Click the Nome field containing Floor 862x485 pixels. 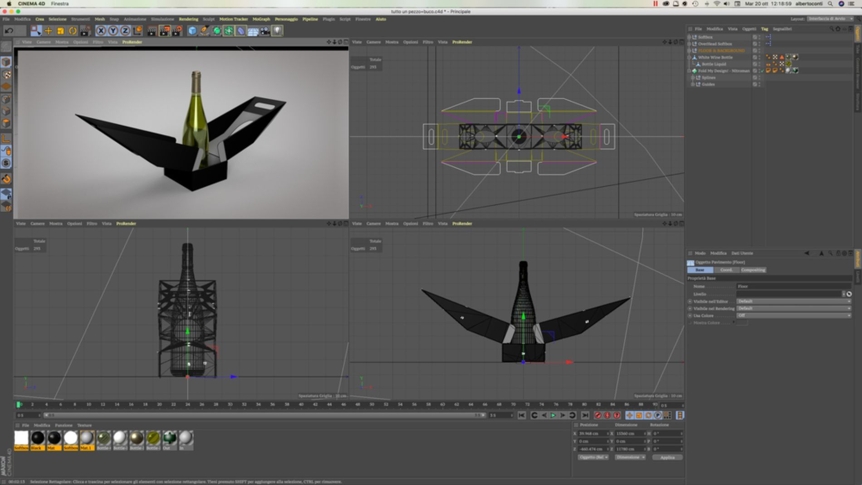pos(793,286)
